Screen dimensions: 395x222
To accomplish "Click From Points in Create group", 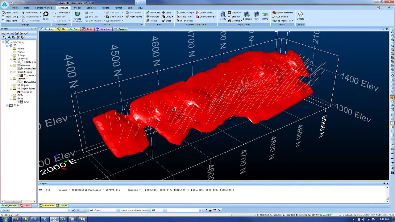I will click(x=134, y=17).
